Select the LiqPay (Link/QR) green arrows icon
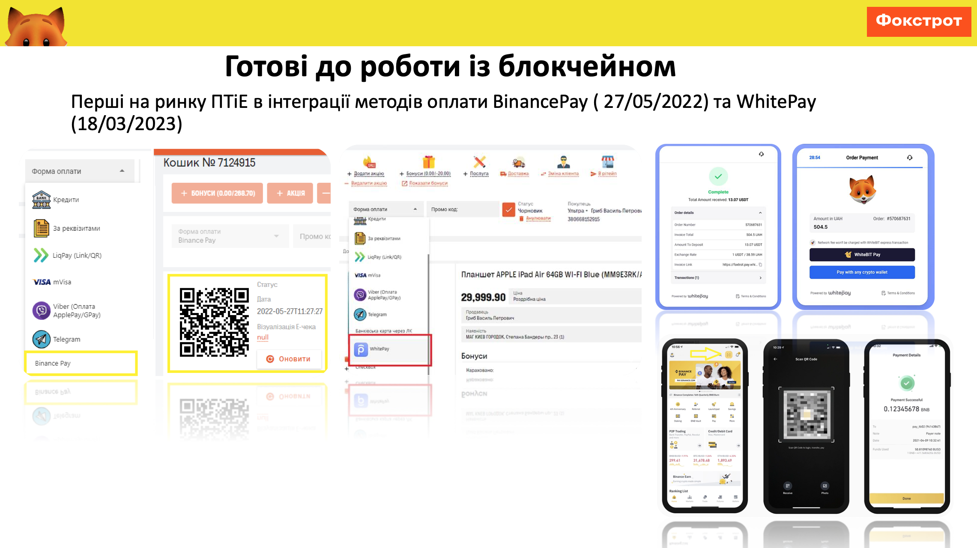 [41, 255]
